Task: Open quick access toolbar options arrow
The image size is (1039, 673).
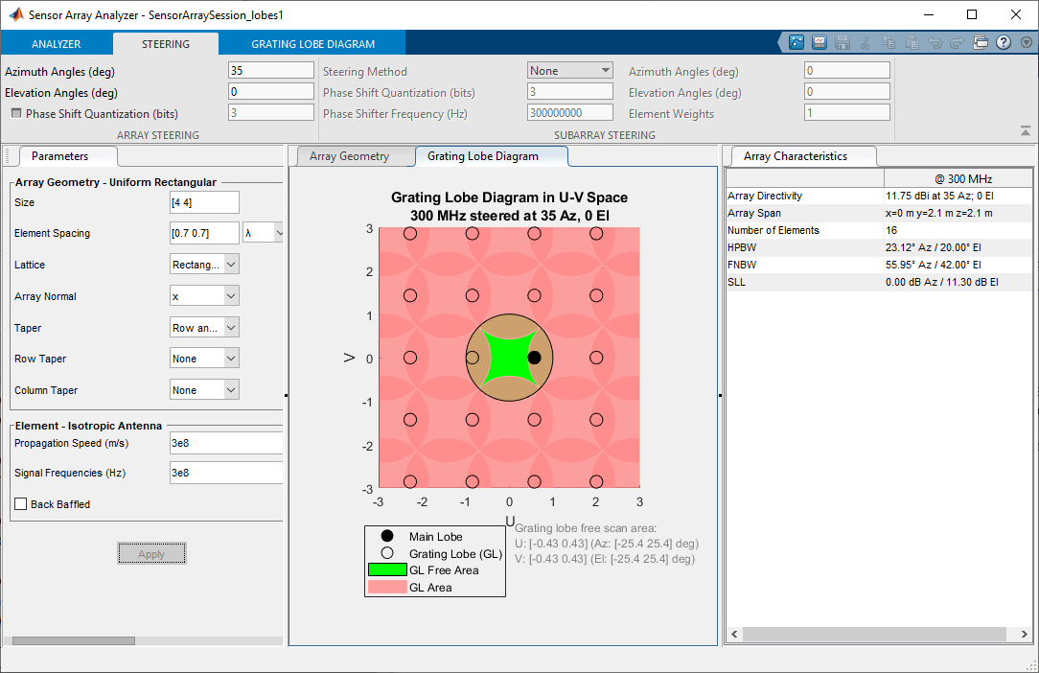Action: pyautogui.click(x=1027, y=42)
